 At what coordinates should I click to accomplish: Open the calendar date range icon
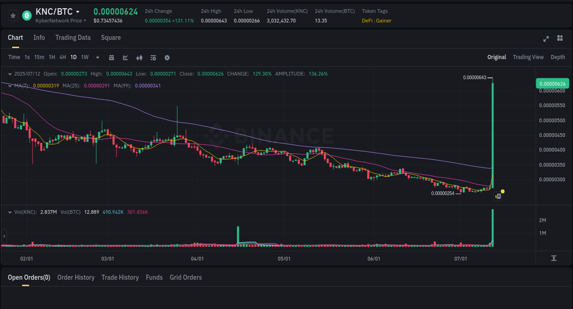[111, 58]
